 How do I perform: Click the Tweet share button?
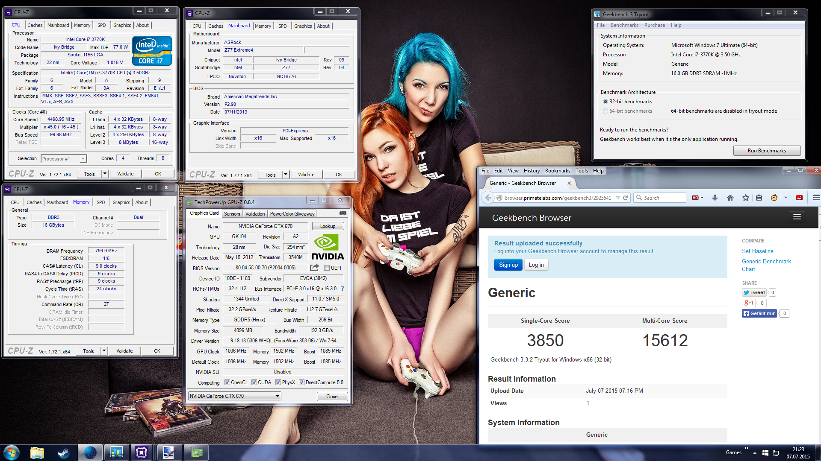(x=754, y=292)
